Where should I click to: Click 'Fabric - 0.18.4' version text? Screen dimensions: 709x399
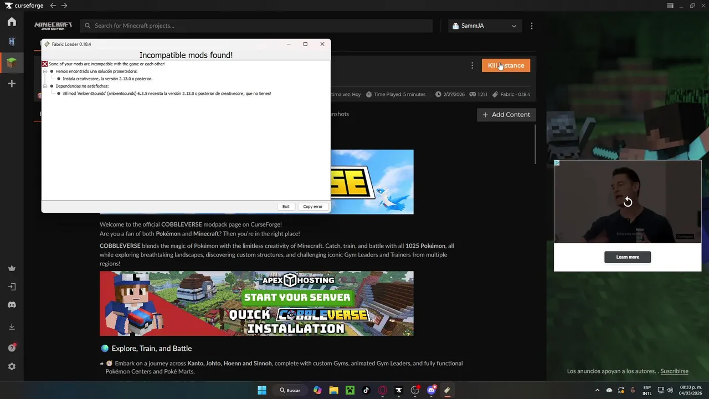[x=515, y=94]
